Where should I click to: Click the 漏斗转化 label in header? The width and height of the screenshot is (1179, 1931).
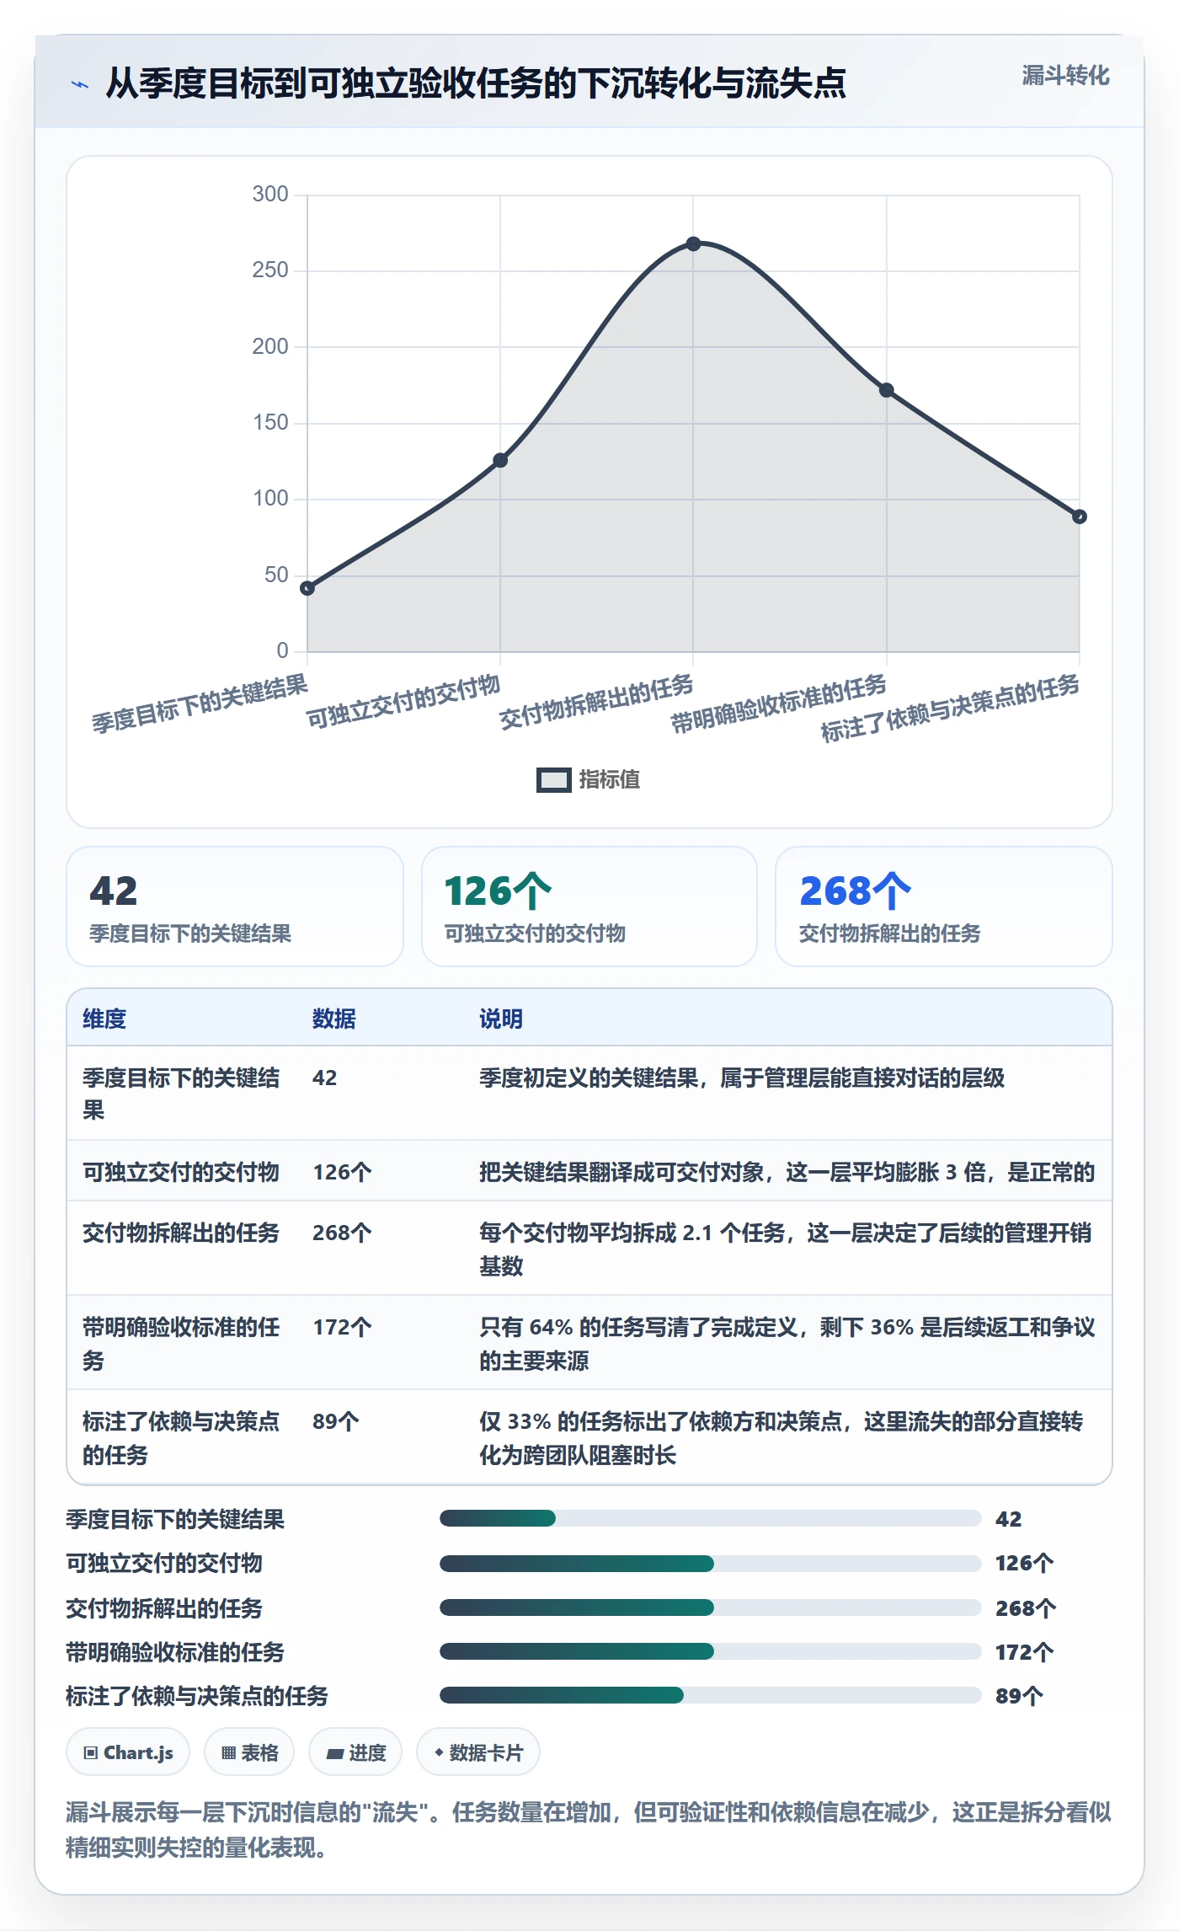tap(1065, 76)
